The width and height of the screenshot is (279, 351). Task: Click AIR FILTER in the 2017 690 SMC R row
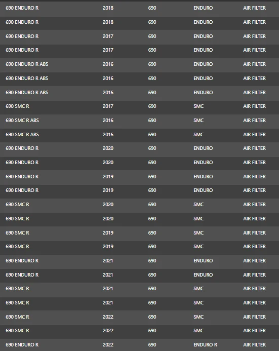pos(254,106)
